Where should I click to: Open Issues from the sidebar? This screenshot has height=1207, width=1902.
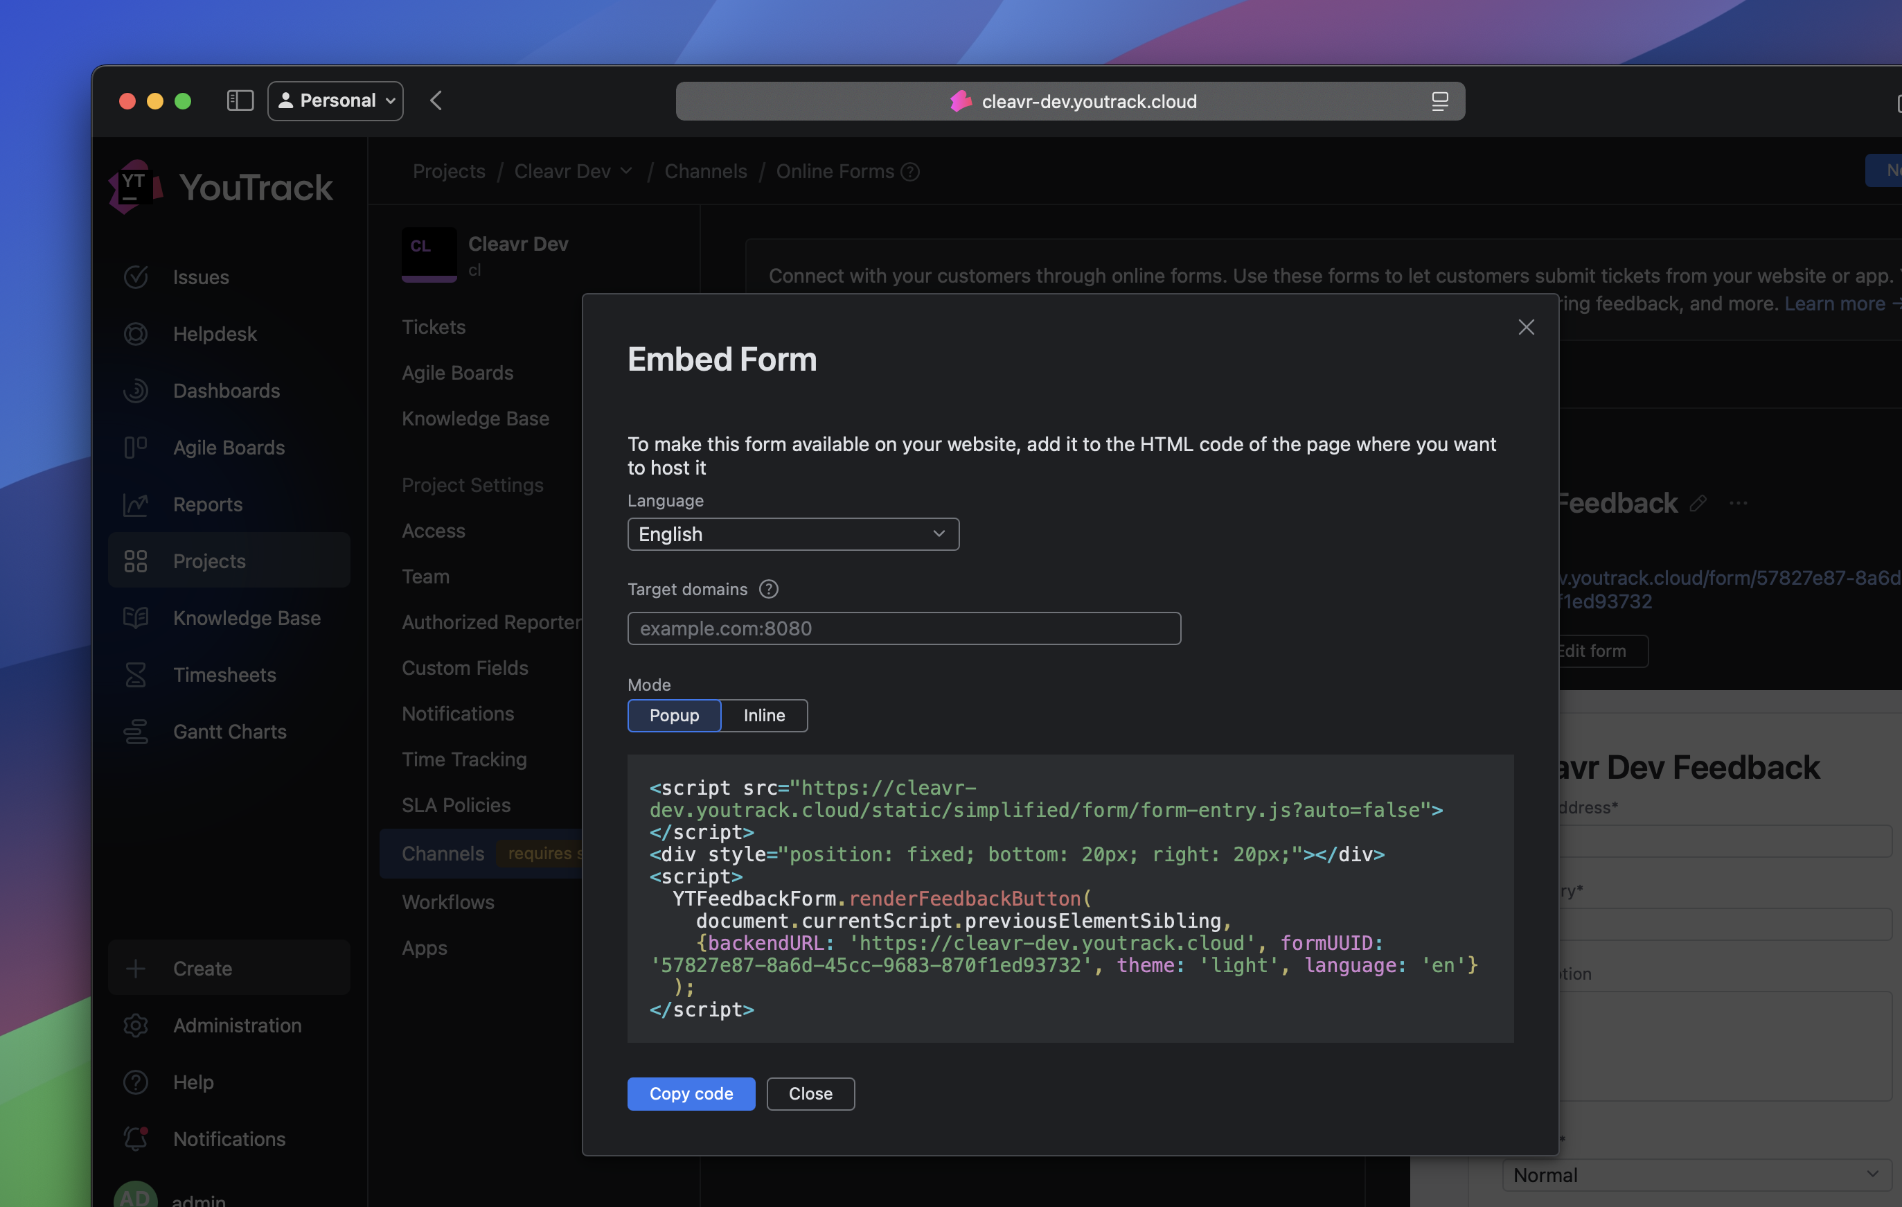pyautogui.click(x=201, y=276)
